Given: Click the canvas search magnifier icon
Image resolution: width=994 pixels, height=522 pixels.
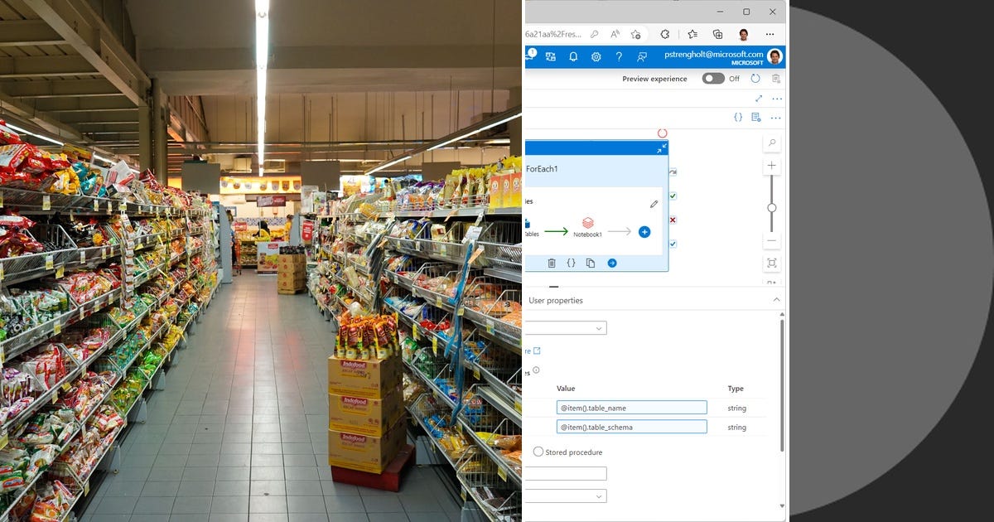Looking at the screenshot, I should (772, 143).
